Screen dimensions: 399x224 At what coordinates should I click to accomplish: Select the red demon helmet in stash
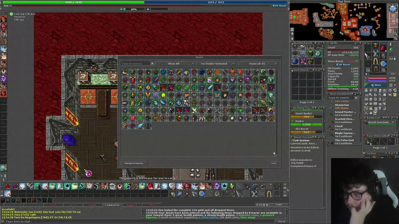(x=233, y=72)
